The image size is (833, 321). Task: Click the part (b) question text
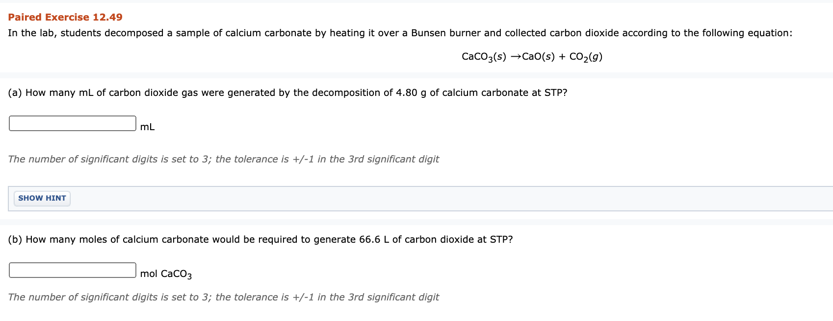click(x=260, y=239)
